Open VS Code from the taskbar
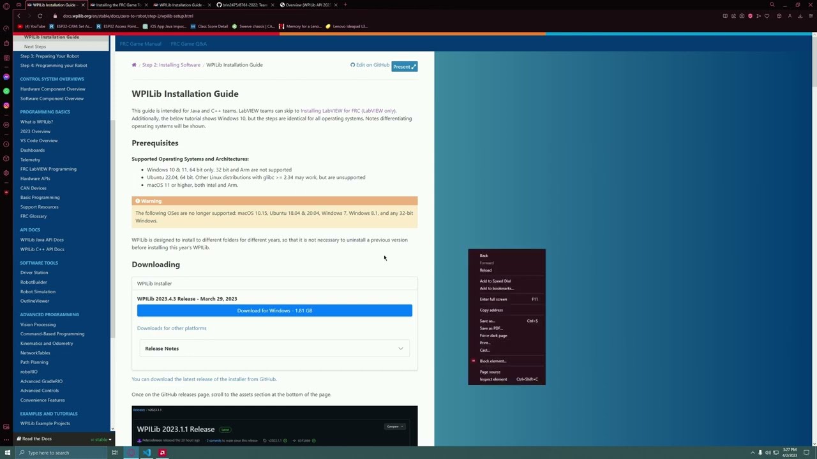 coord(147,453)
